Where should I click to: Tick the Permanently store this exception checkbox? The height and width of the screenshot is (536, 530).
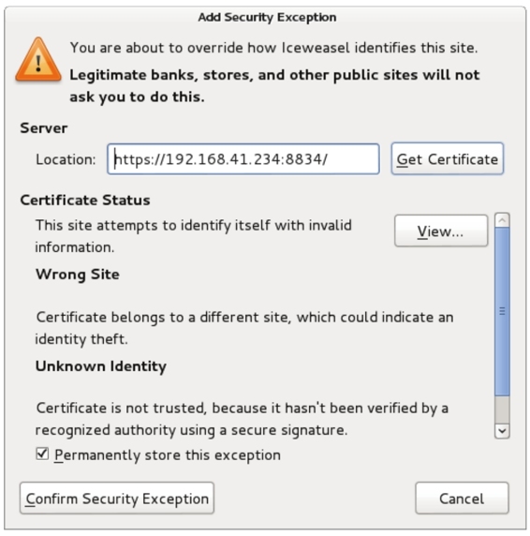[x=42, y=454]
